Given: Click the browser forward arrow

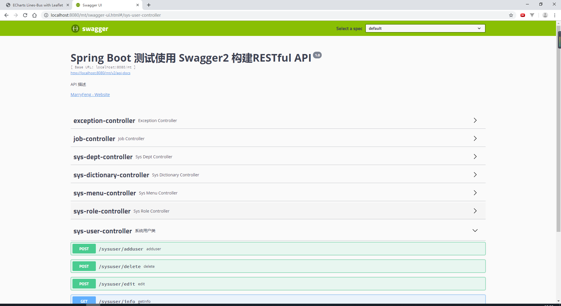Looking at the screenshot, I should click(16, 15).
